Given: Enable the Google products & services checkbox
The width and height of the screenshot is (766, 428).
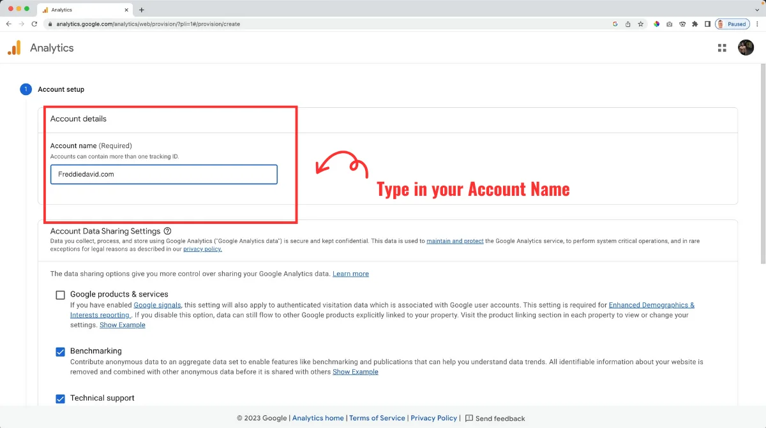Looking at the screenshot, I should 60,295.
